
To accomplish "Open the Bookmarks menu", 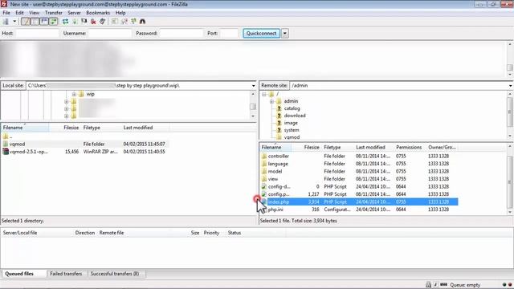I will point(98,13).
